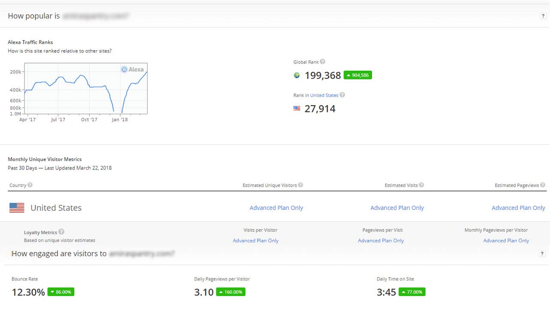Click the help icon beside Global Rank
Viewport: 550px width, 317px height.
tap(322, 62)
